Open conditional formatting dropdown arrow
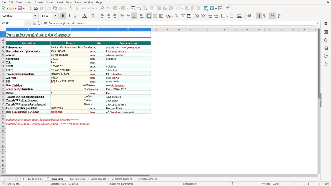This screenshot has height=186, width=331. 253,16
